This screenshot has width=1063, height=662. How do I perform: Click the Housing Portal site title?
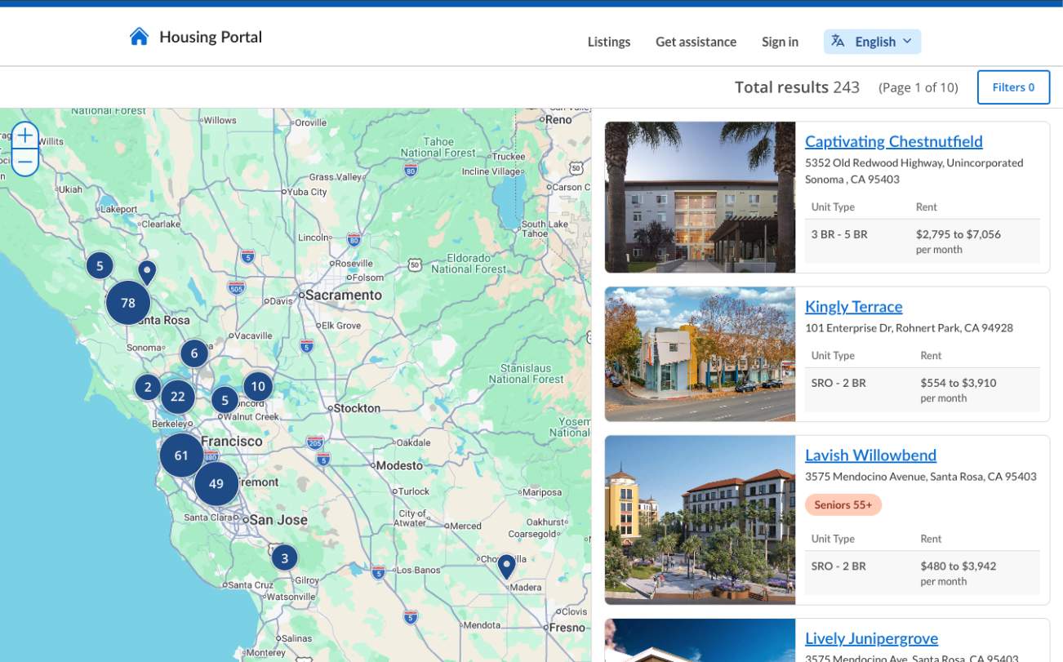point(211,37)
